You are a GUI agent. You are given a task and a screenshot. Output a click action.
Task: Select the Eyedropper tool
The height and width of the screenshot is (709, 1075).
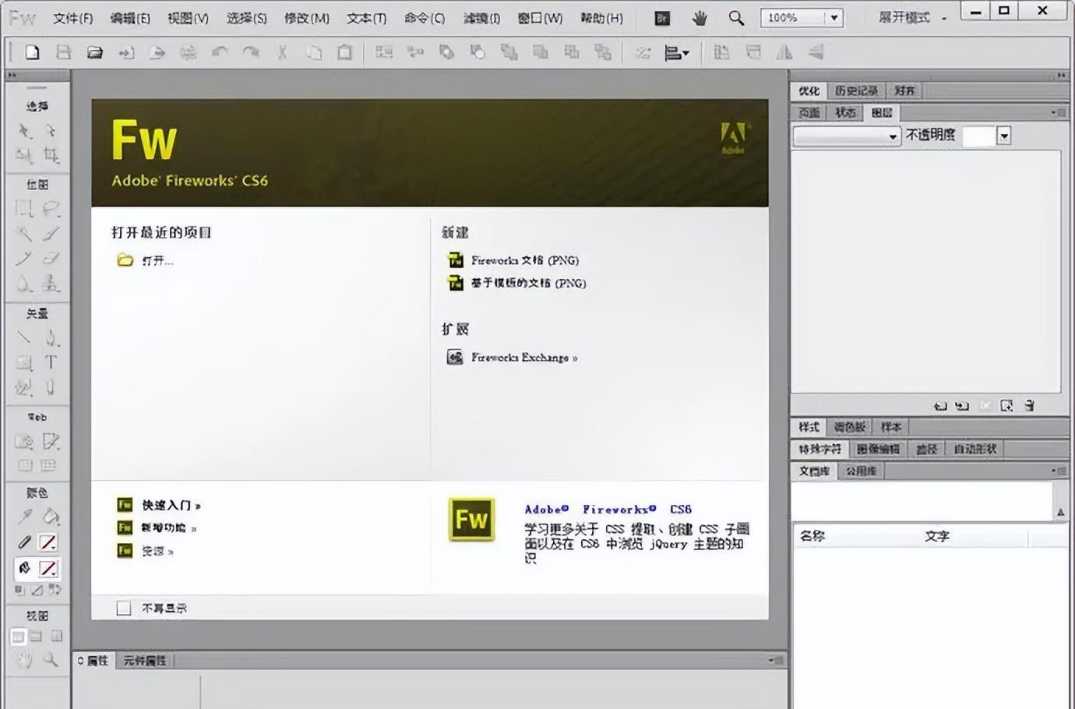(x=24, y=517)
